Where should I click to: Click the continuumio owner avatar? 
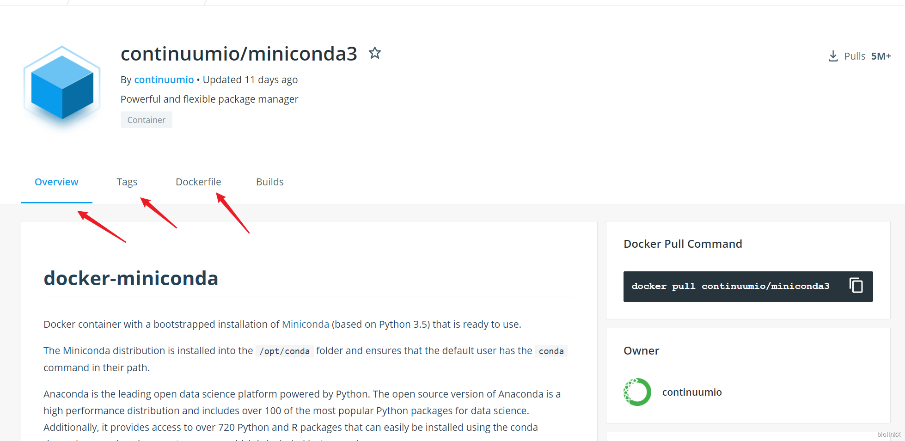[x=637, y=392]
